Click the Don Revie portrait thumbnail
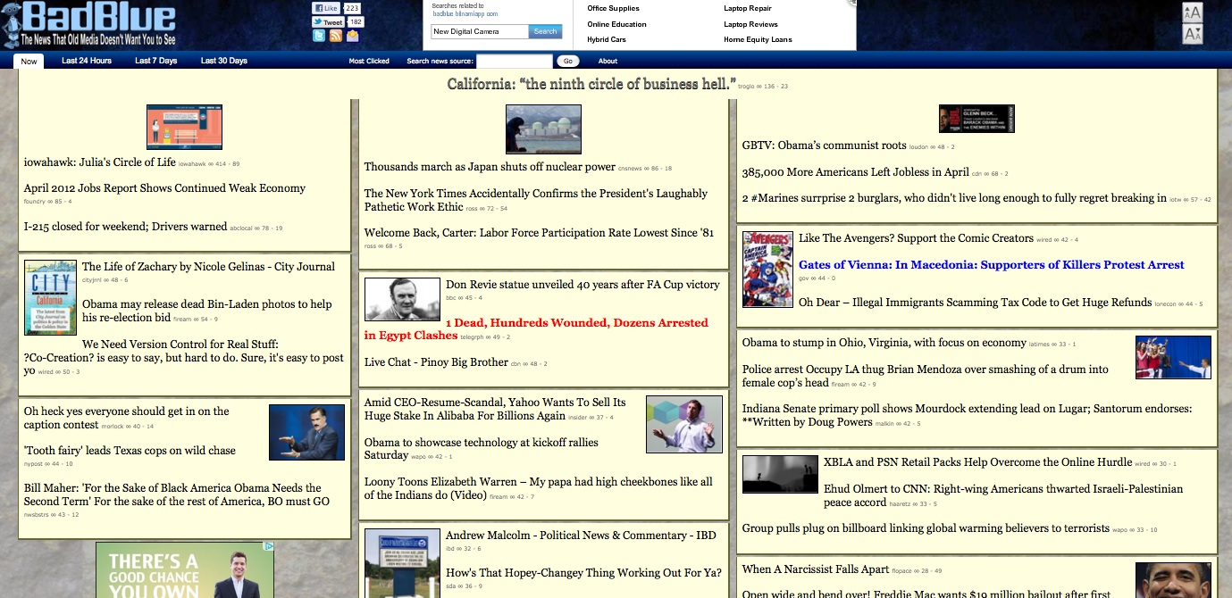The height and width of the screenshot is (598, 1232). pos(402,299)
